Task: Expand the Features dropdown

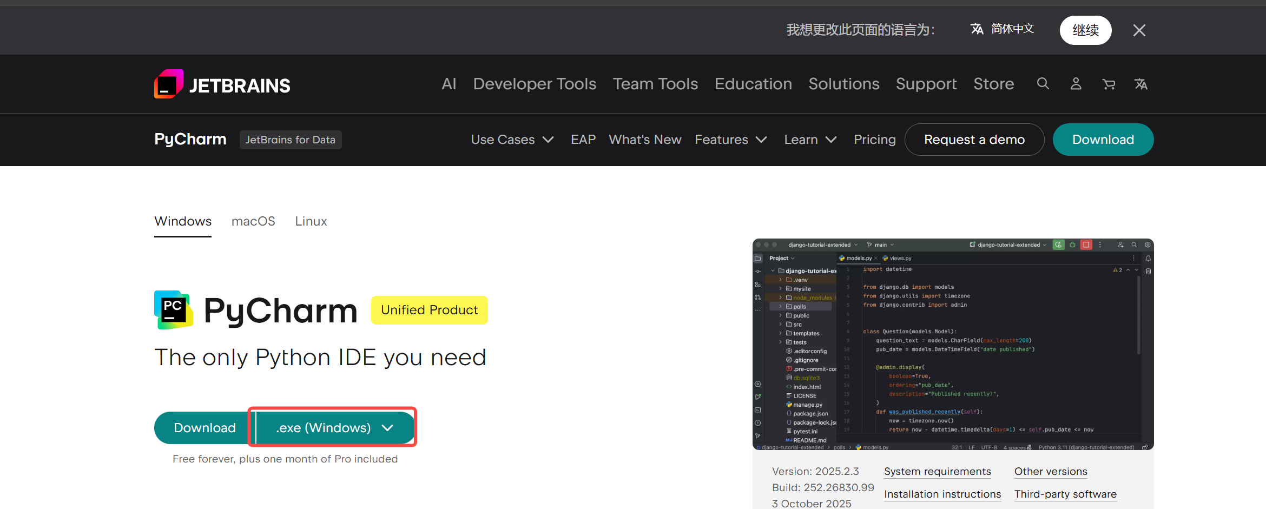Action: pyautogui.click(x=731, y=140)
